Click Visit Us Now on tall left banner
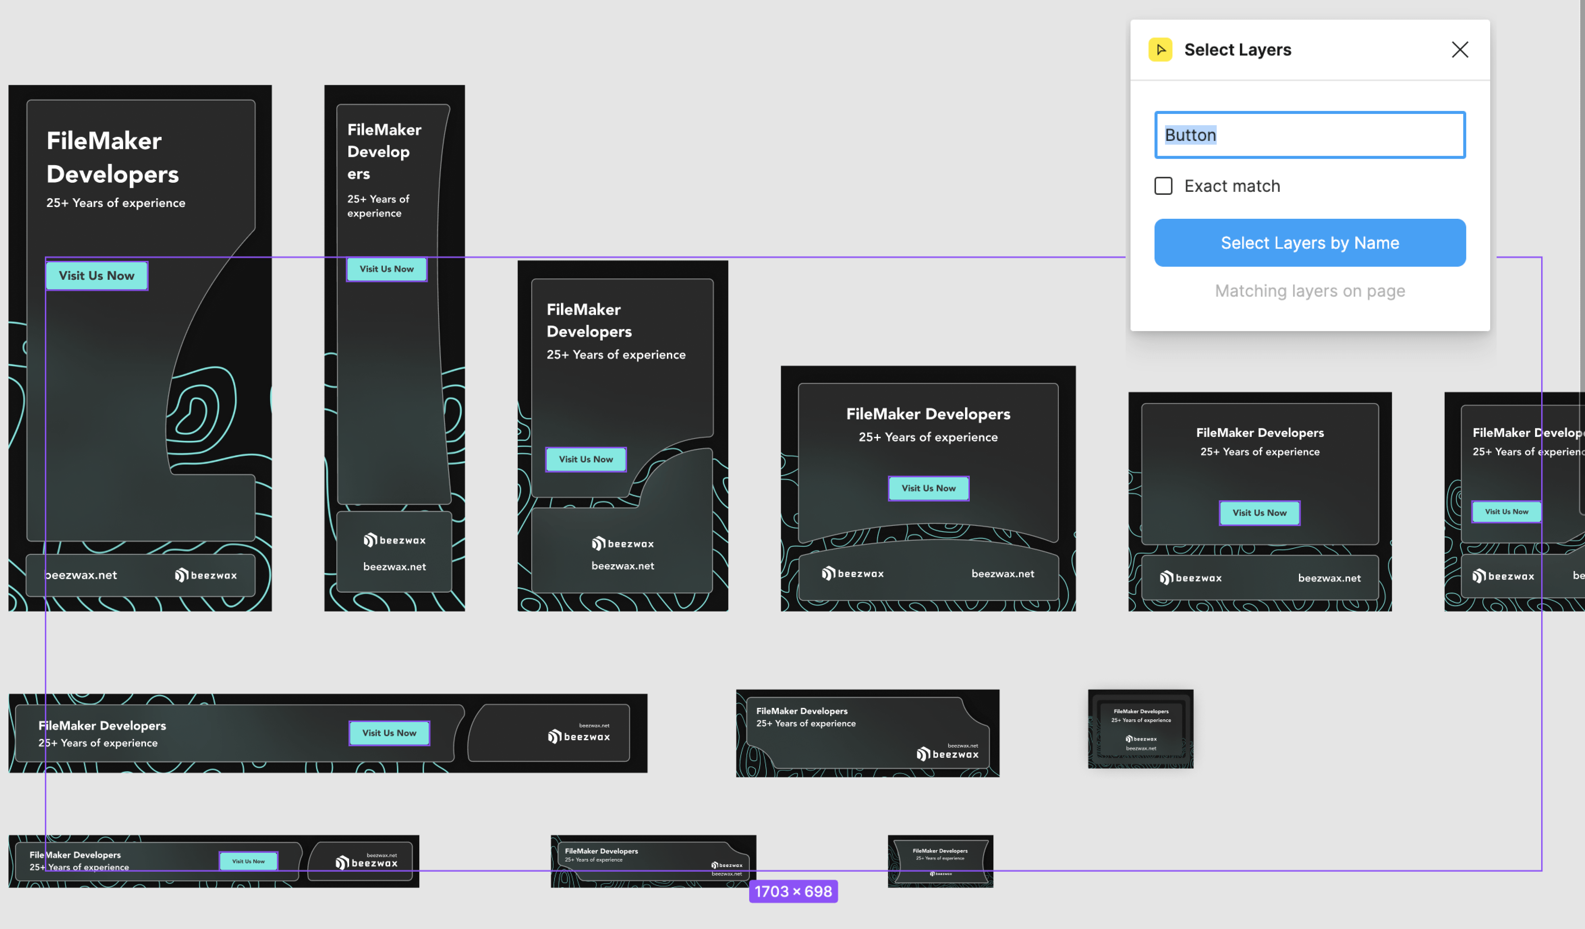This screenshot has width=1585, height=929. pyautogui.click(x=97, y=276)
